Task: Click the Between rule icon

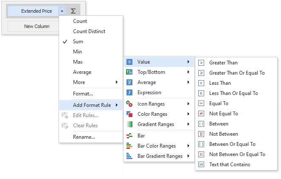Action: 201,124
